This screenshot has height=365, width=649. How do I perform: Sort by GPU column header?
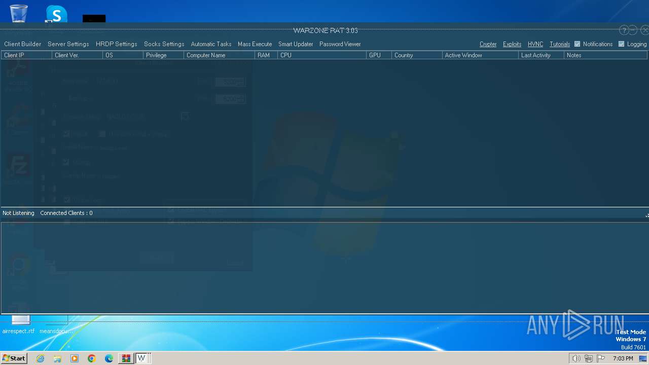pyautogui.click(x=379, y=55)
